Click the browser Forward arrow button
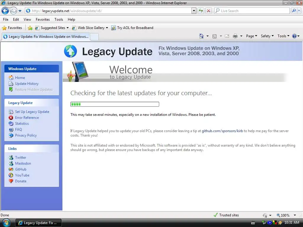The image size is (303, 227). point(13,11)
